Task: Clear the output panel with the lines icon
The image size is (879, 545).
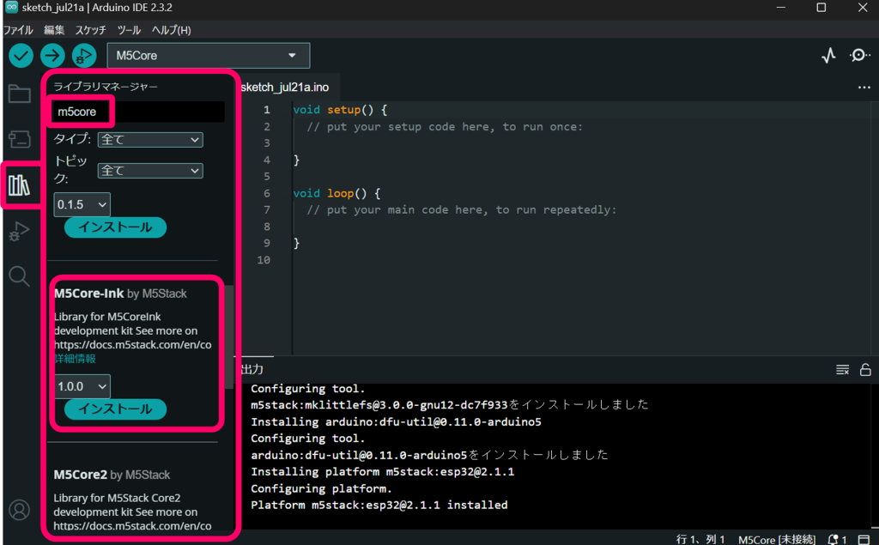Action: [842, 370]
